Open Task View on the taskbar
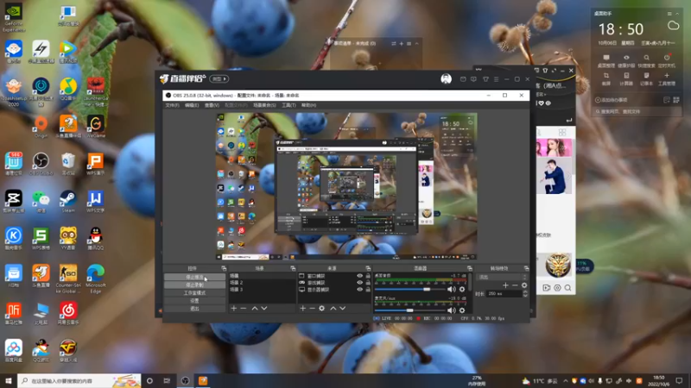Image resolution: width=691 pixels, height=388 pixels. tap(167, 381)
